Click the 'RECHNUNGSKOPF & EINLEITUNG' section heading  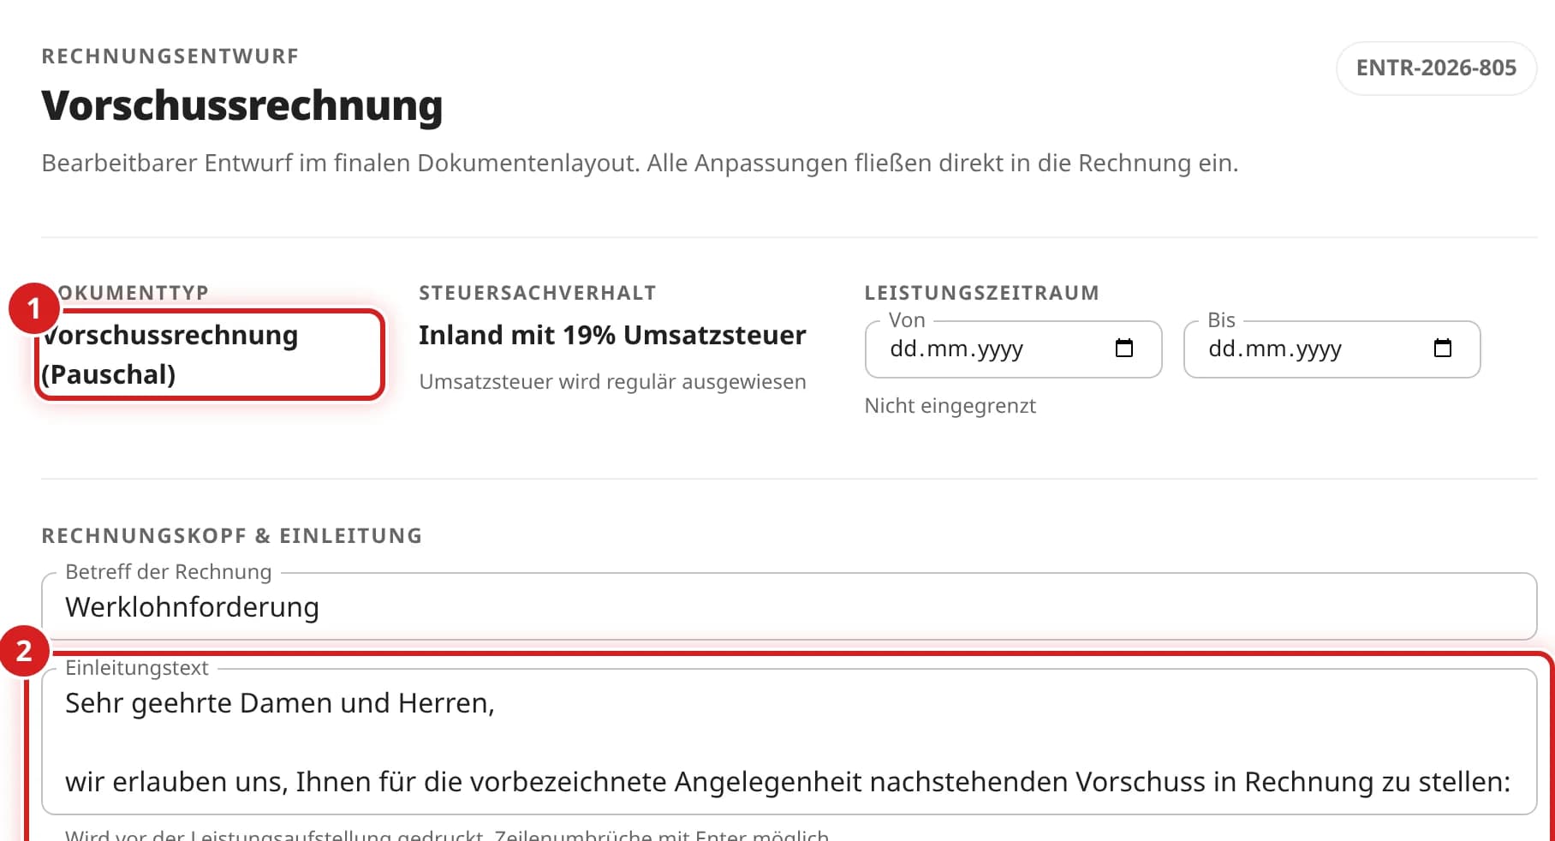click(232, 536)
